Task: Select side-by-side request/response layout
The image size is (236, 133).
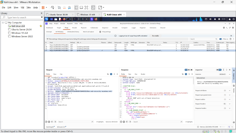Action: pyautogui.click(x=186, y=70)
